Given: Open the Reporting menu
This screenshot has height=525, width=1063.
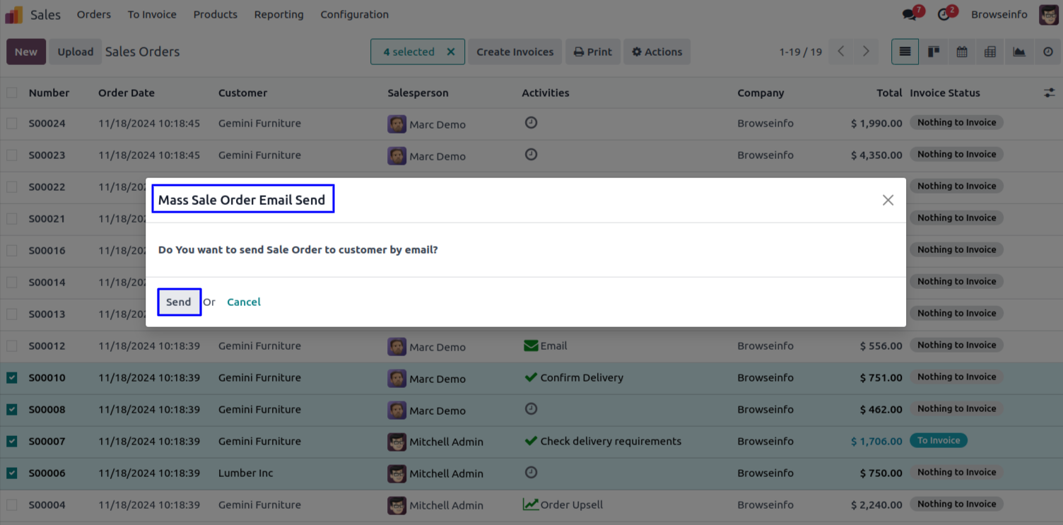Looking at the screenshot, I should click(x=278, y=15).
